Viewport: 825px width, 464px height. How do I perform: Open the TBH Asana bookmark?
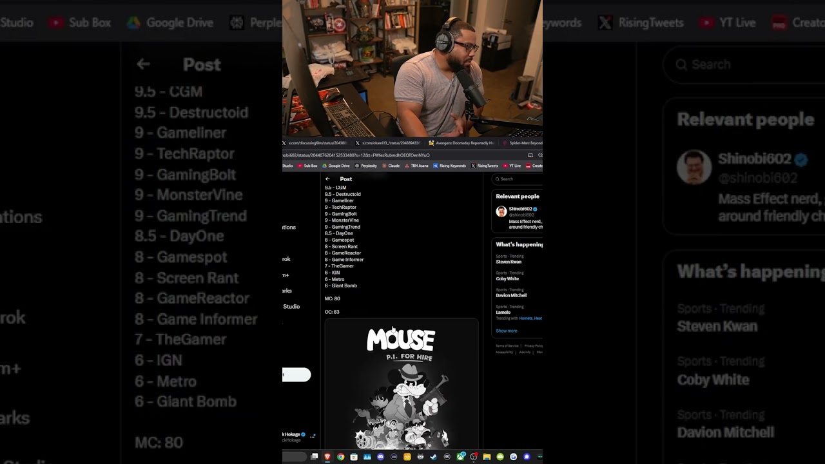[416, 166]
